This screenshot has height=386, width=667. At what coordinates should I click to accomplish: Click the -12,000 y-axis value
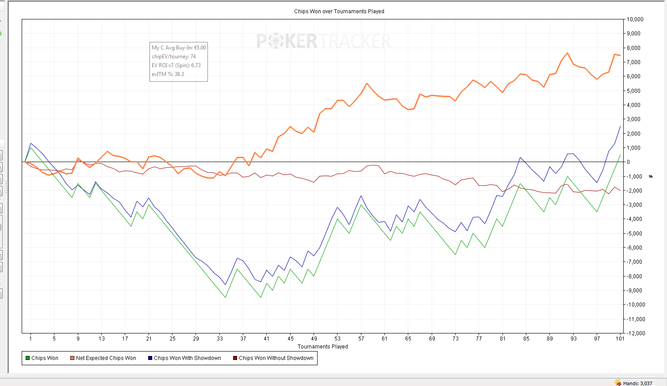click(636, 333)
